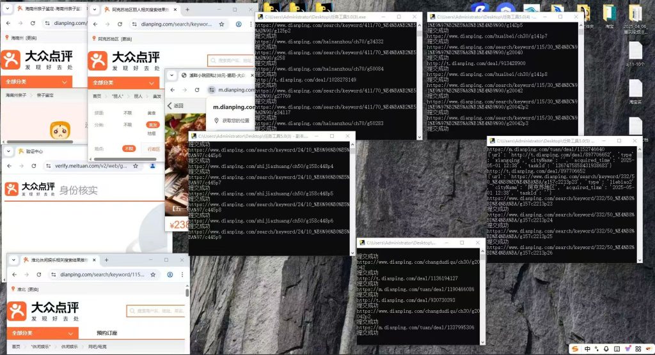This screenshot has width=655, height=355.
Task: Select the 淘宝名 file on the desktop
Action: point(635,92)
